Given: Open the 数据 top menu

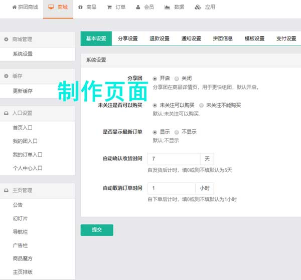Looking at the screenshot, I should pos(175,7).
